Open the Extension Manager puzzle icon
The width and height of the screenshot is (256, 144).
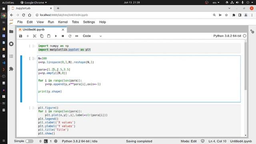tap(11, 69)
